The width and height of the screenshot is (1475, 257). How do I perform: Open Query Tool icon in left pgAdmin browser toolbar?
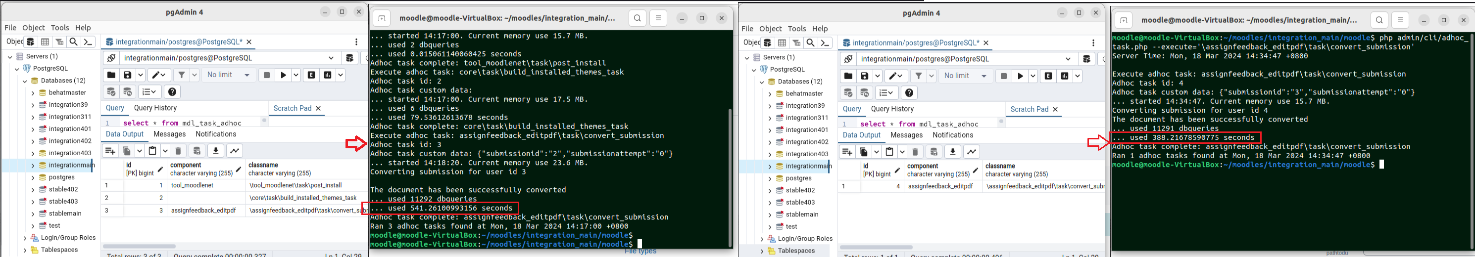pos(31,42)
